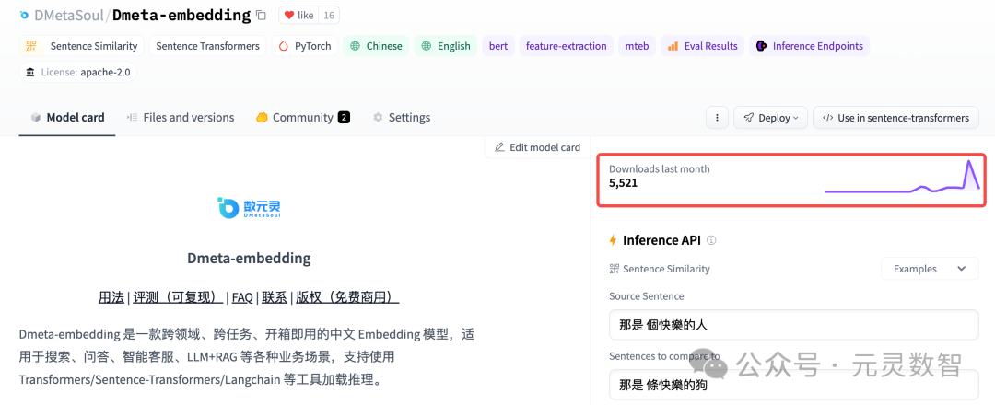Click Edit model card

(x=537, y=147)
